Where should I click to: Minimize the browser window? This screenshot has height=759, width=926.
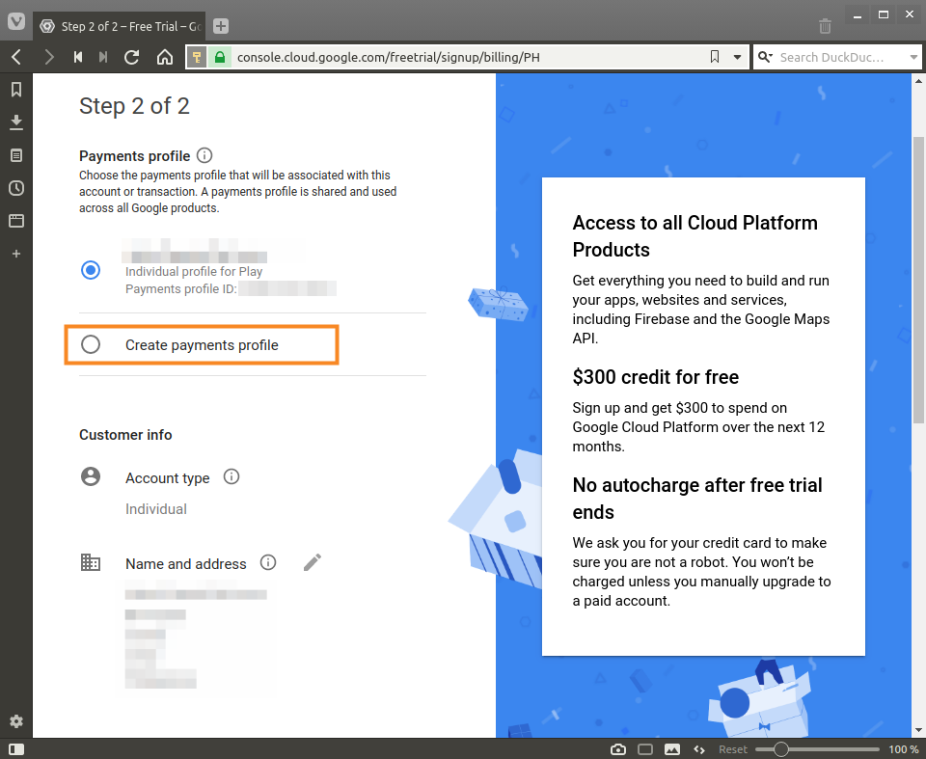pyautogui.click(x=858, y=15)
